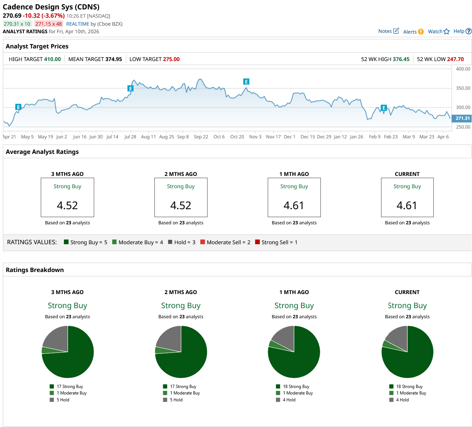Click the current ratings breakdown pie chart
Screen dimensions: 472x427
407,352
